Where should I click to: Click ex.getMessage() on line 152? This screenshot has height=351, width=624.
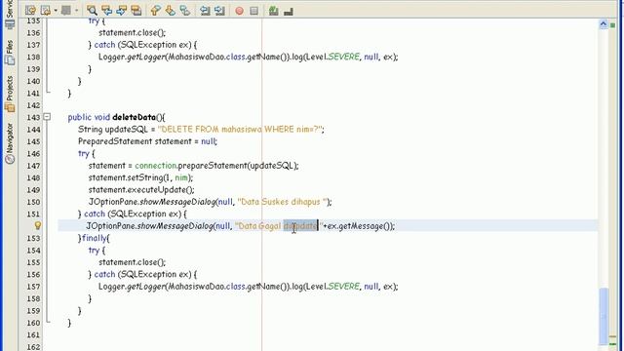point(358,226)
